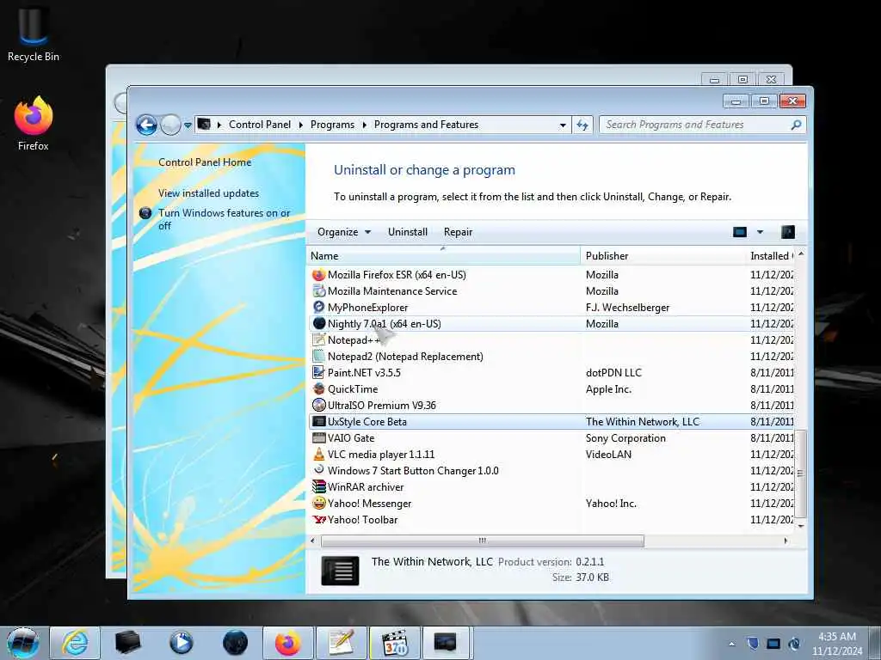881x660 pixels.
Task: Go to Control Panel breadcrumb
Action: (x=260, y=125)
